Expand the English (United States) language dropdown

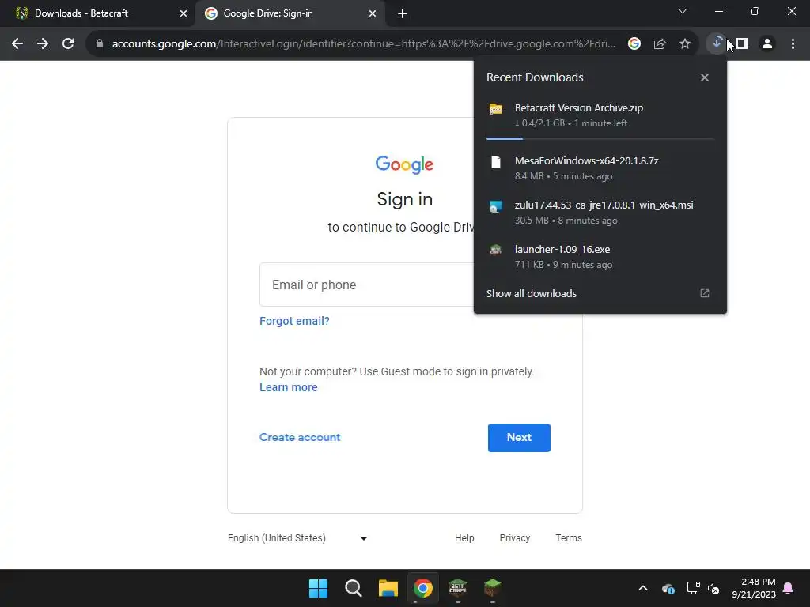298,537
